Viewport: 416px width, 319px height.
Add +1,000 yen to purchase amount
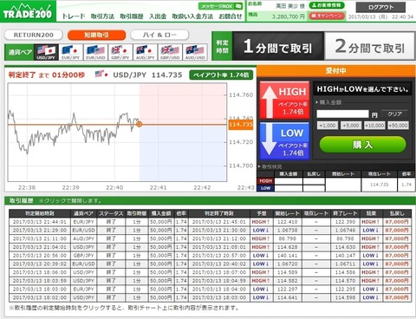[328, 126]
